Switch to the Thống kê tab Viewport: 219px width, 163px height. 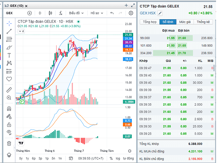click(203, 22)
